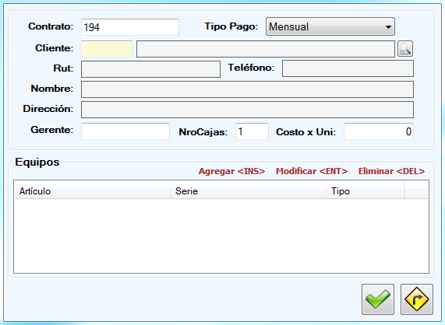Image resolution: width=445 pixels, height=325 pixels.
Task: Click the Nombre input field
Action: point(247,89)
